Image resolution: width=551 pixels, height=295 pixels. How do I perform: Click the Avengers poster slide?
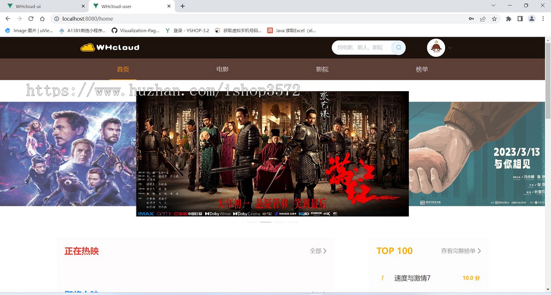coord(68,154)
